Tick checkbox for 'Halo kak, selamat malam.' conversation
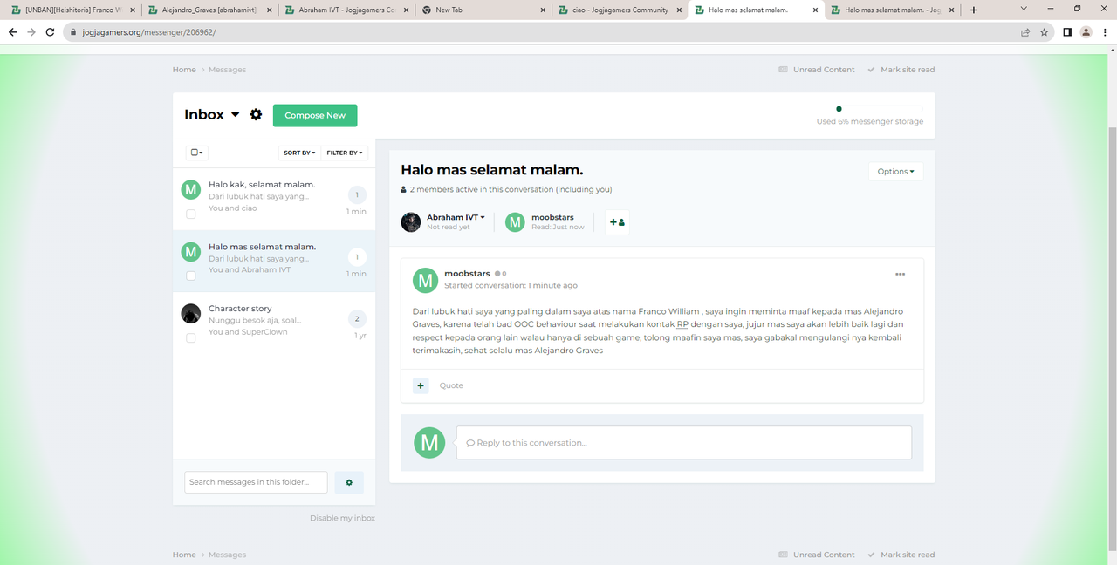This screenshot has width=1117, height=565. pos(190,214)
